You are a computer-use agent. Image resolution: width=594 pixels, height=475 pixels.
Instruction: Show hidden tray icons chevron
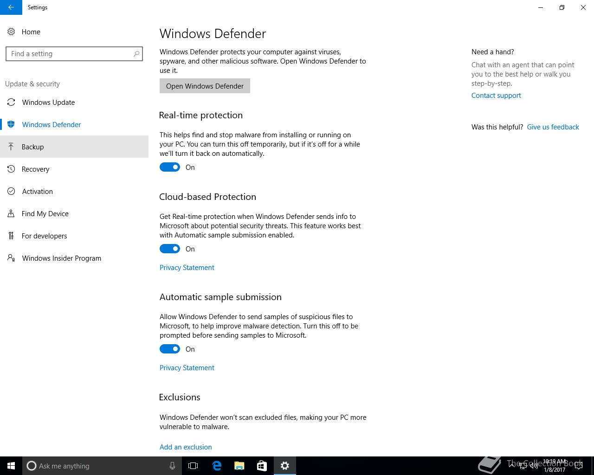tap(512, 466)
